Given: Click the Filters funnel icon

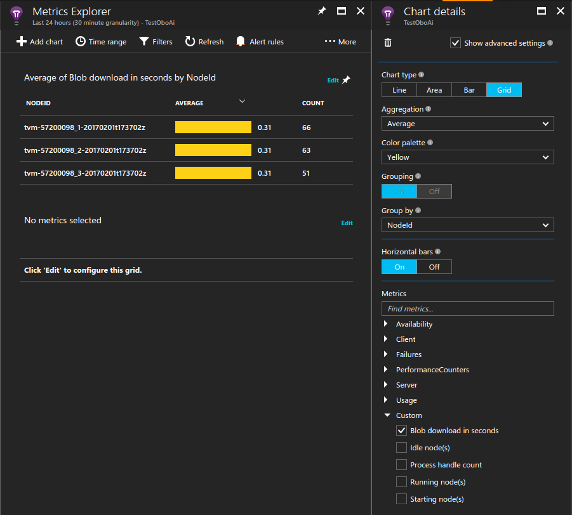Looking at the screenshot, I should [144, 42].
